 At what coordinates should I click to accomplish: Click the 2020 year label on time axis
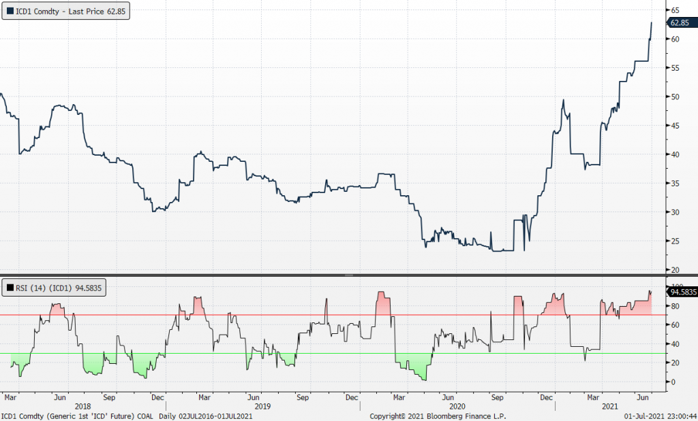457,406
